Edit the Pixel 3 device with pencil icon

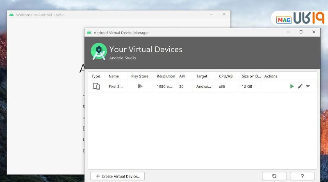[300, 86]
